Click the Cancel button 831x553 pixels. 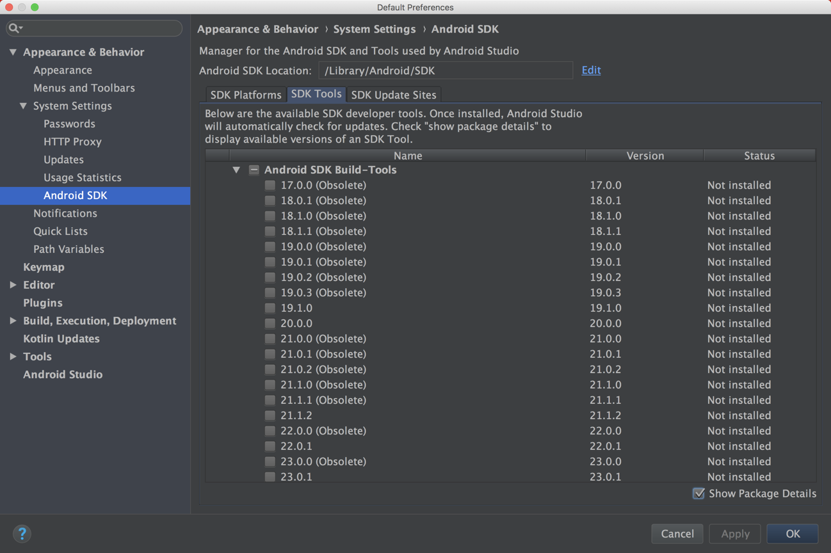click(677, 534)
